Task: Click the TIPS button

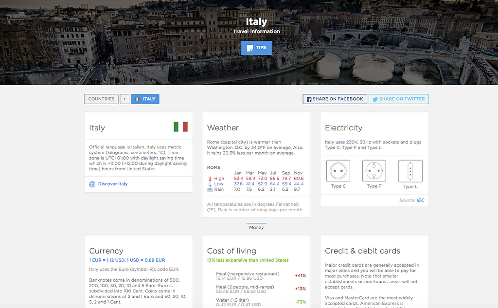Action: pos(256,48)
